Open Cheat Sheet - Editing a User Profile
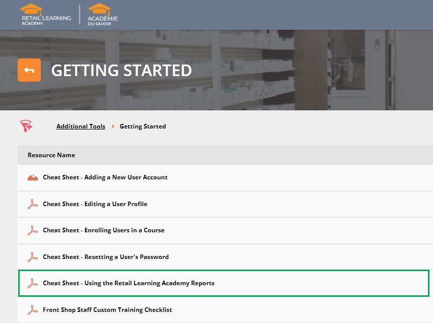Viewport: 433px width, 323px height. [95, 204]
